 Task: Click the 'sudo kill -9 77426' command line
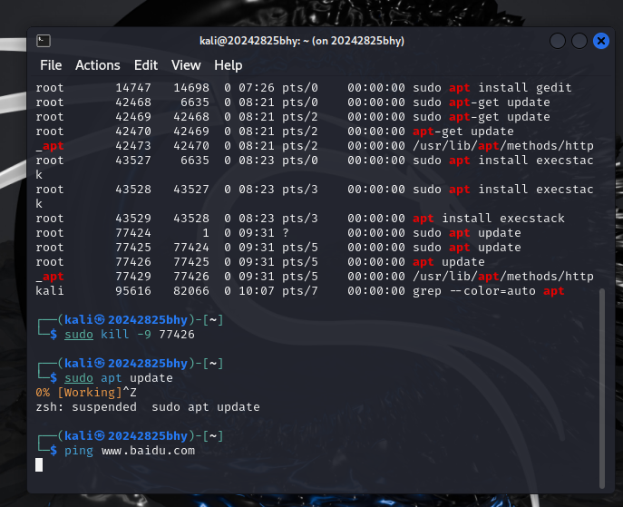[x=130, y=335]
